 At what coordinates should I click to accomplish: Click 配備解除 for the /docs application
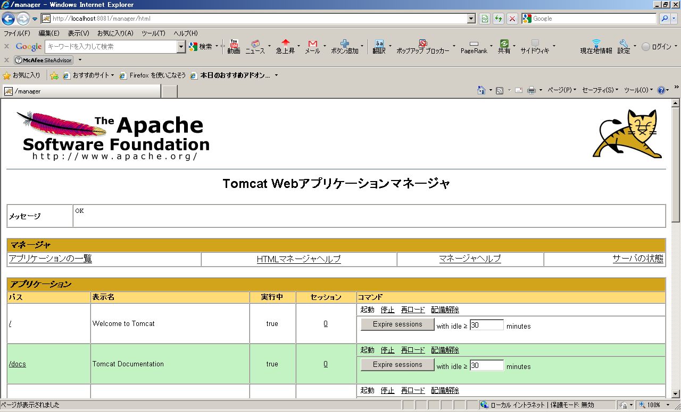445,350
